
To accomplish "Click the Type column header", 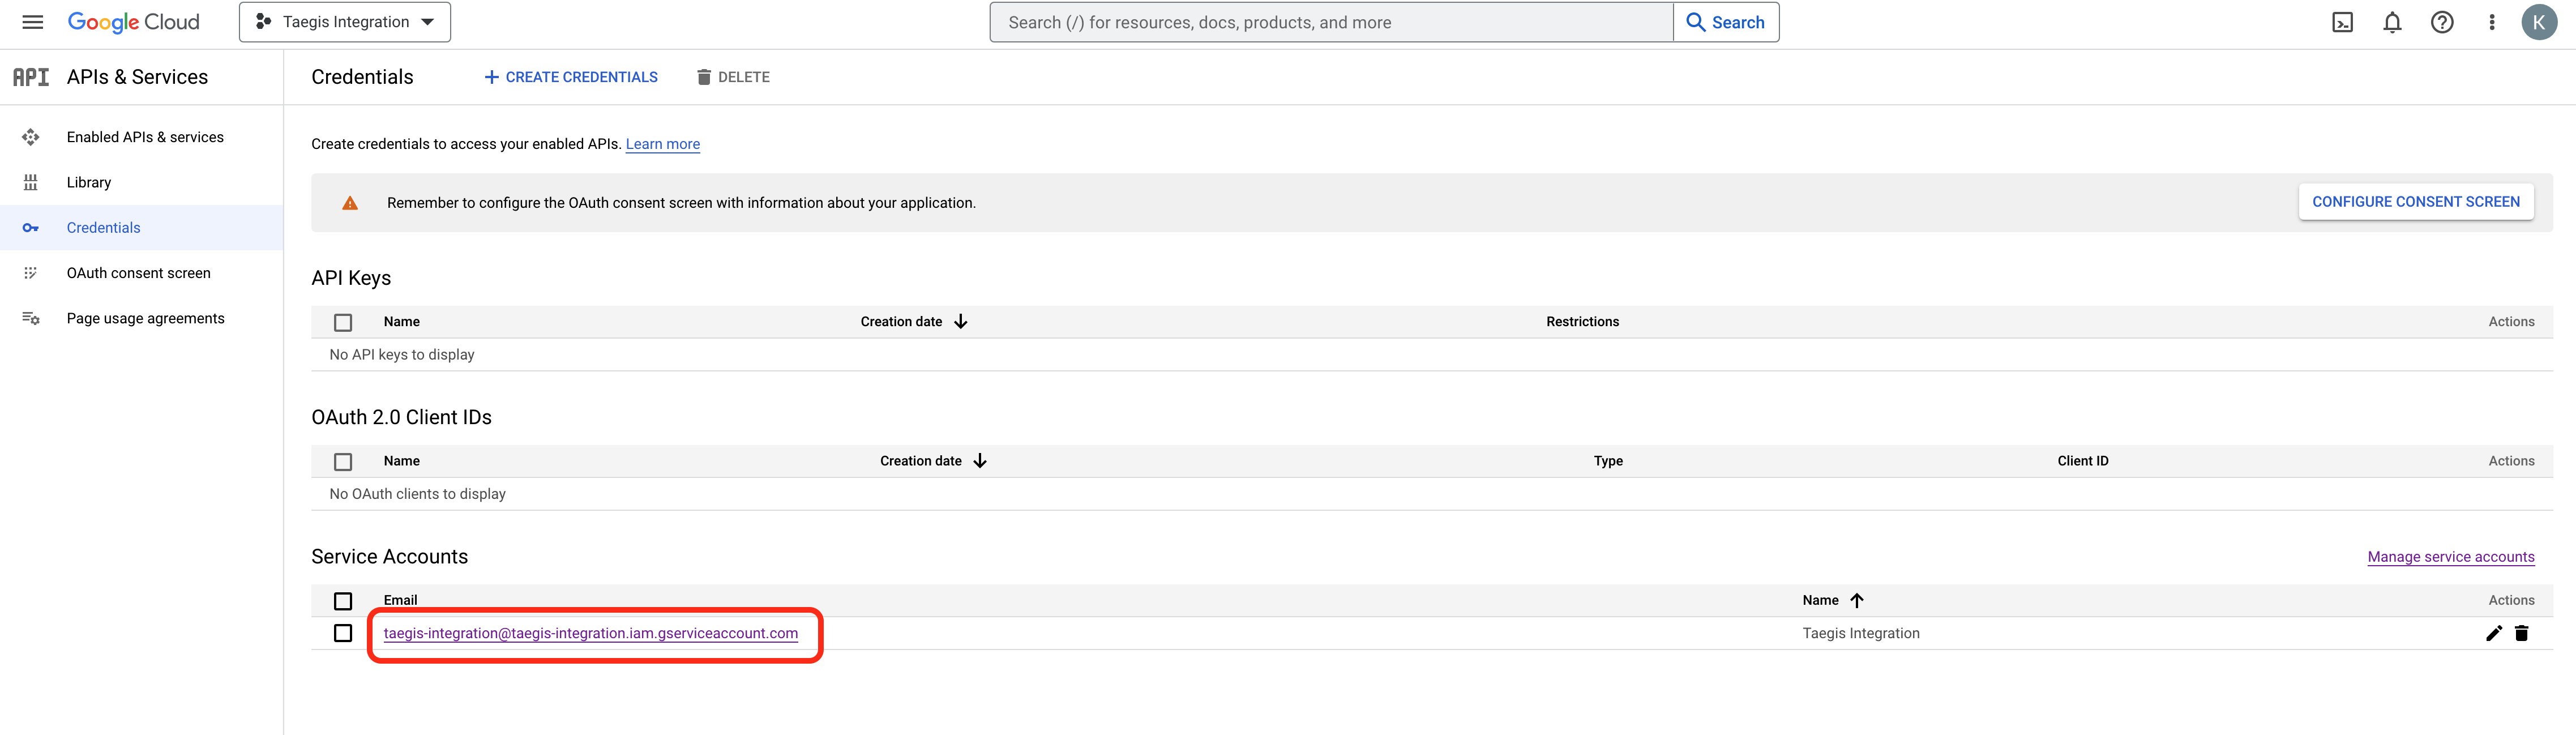I will [x=1608, y=461].
